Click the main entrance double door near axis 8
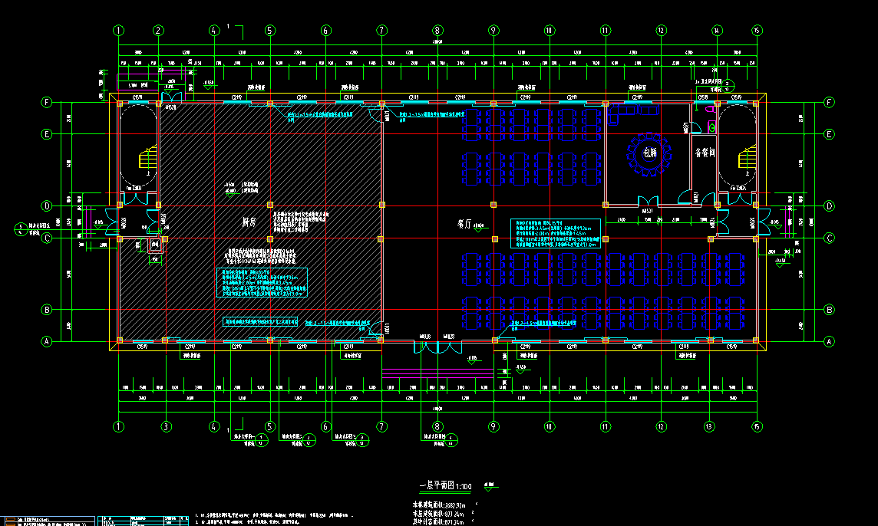Image resolution: width=878 pixels, height=526 pixels. (437, 347)
